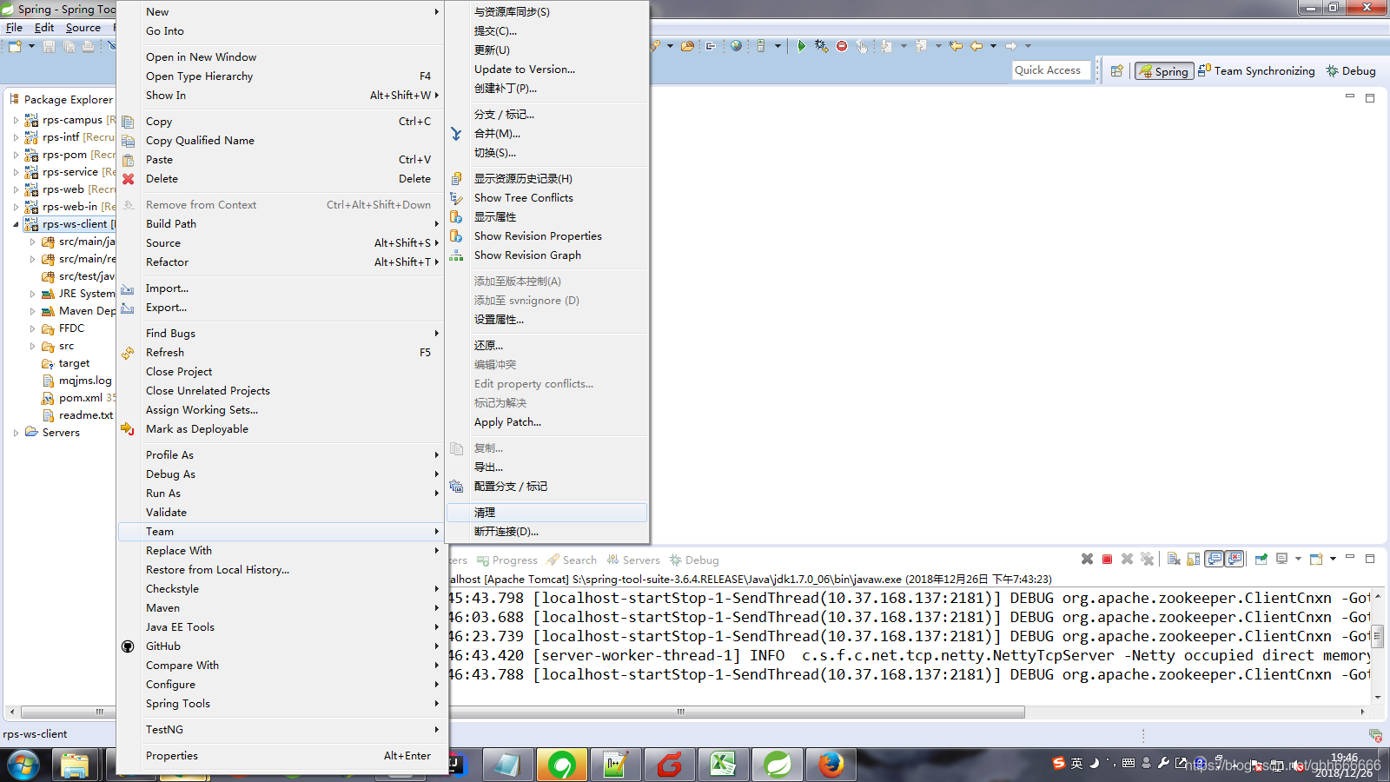Click the Pin Console icon
This screenshot has width=1390, height=782.
(1261, 559)
